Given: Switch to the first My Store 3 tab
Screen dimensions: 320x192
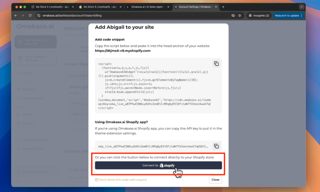Looking at the screenshot, I should [52, 7].
